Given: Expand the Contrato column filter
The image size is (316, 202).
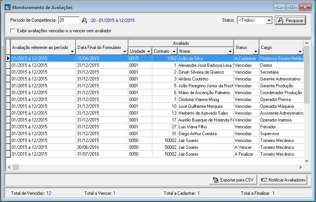Looking at the screenshot, I should click(174, 51).
